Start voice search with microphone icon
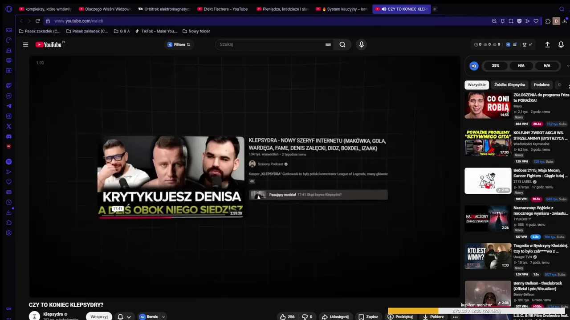Screen dimensions: 570x320 (362, 44)
